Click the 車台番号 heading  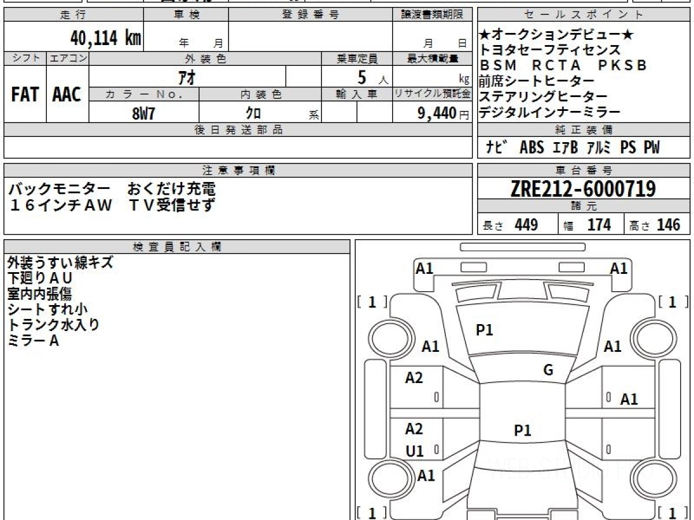[x=584, y=170]
